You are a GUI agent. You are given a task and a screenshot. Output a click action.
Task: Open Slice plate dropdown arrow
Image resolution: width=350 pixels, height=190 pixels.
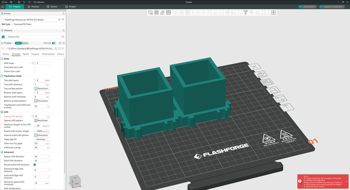click(300, 6)
